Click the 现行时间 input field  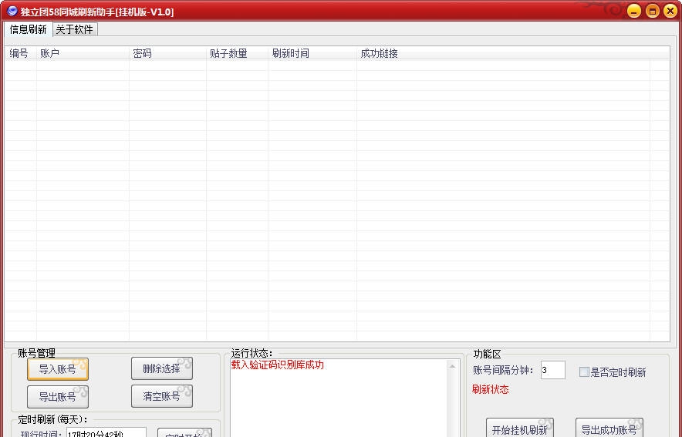(x=106, y=432)
